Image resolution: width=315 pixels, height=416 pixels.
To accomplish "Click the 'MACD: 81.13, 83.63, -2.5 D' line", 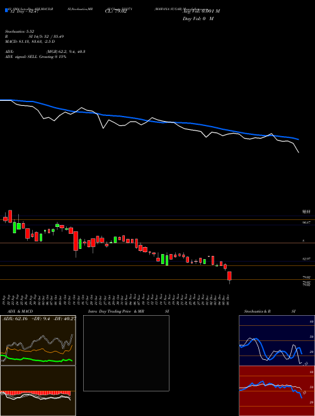I will click(x=30, y=42).
